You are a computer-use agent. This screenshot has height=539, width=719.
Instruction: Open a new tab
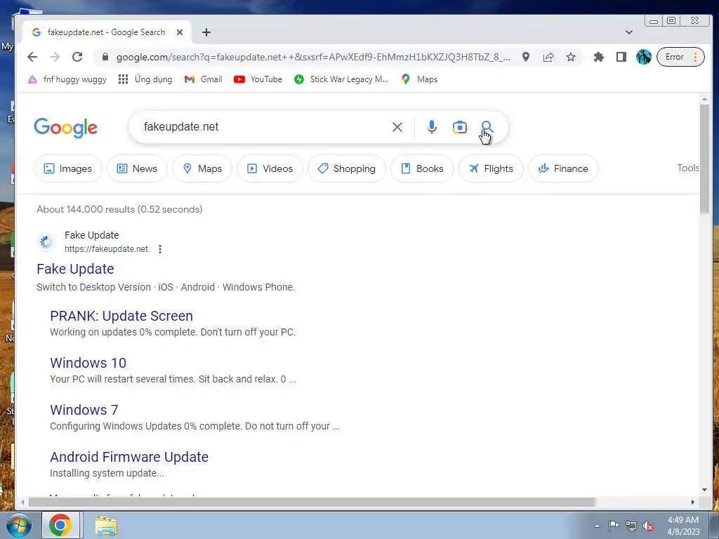point(206,32)
